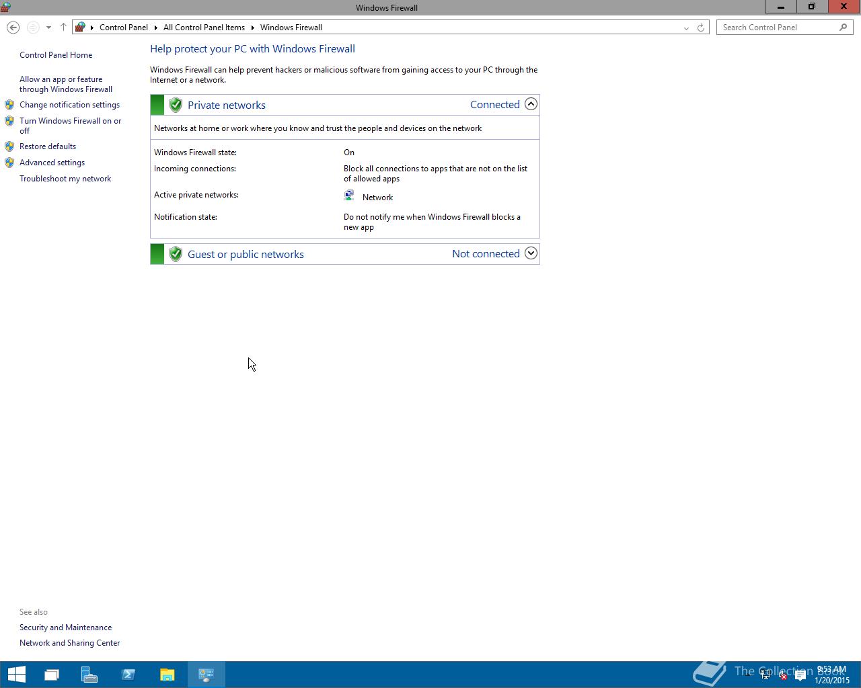Screen dimensions: 861x688
Task: Click the Connected status text
Action: coord(495,104)
